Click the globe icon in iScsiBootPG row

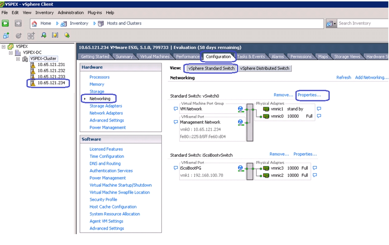240,168
